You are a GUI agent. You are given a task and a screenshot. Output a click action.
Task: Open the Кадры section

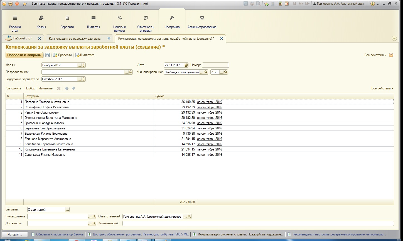[x=41, y=22]
